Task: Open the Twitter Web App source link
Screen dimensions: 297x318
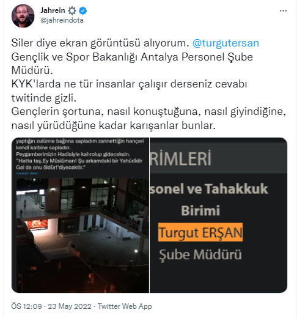Action: (125, 306)
